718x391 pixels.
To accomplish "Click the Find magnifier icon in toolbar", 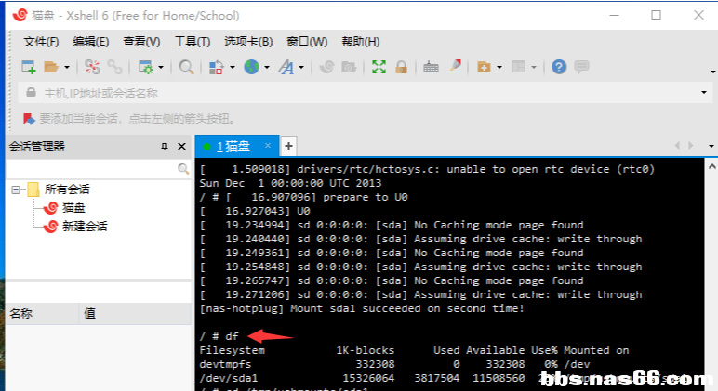I will (186, 67).
